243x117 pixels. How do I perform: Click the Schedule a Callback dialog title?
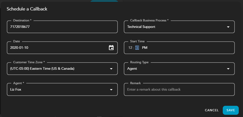(x=27, y=9)
